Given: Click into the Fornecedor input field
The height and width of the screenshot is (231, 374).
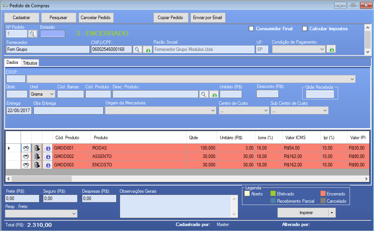Looking at the screenshot, I should point(48,49).
